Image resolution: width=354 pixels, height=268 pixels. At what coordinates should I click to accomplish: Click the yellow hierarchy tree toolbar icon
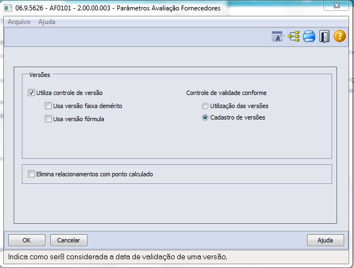294,36
